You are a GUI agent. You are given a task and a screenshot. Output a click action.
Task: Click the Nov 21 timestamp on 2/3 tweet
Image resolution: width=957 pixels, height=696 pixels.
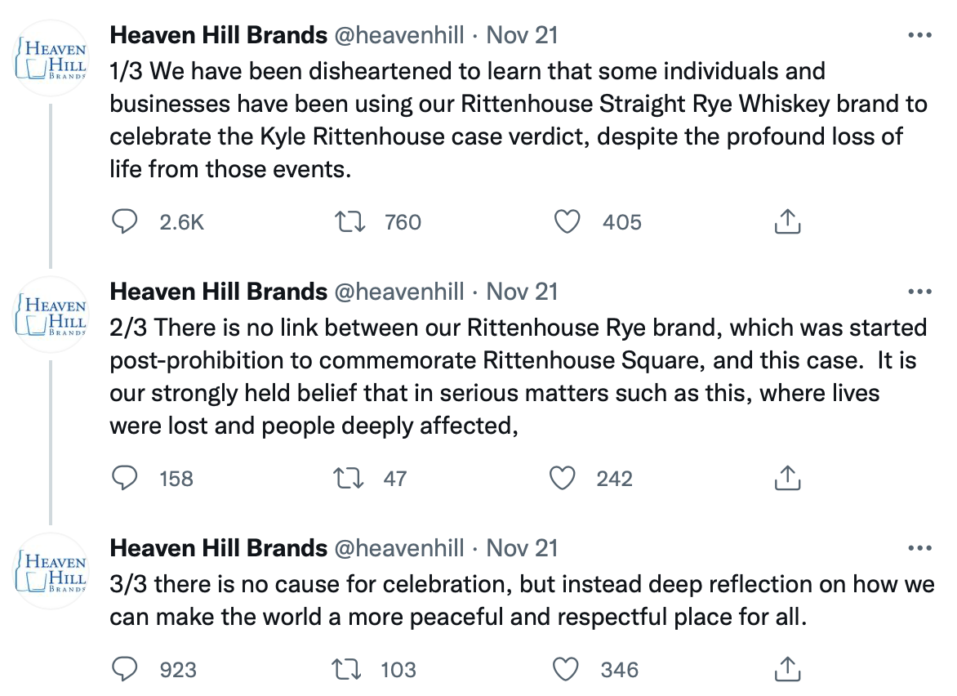[x=523, y=292]
